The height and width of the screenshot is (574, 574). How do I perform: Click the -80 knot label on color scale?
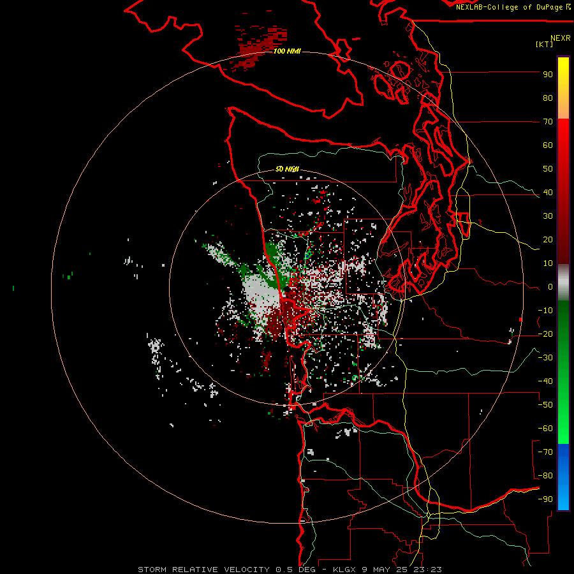[x=545, y=476]
